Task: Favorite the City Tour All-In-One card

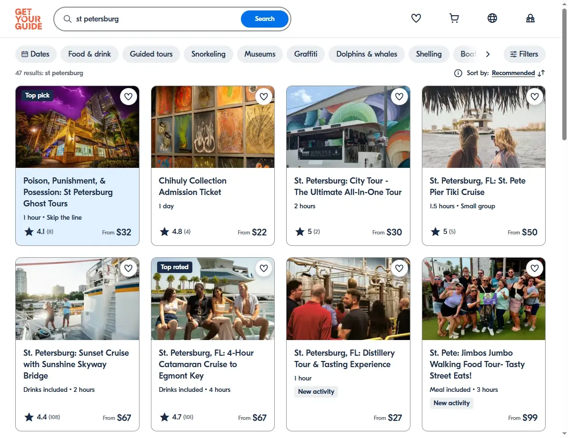Action: 399,97
